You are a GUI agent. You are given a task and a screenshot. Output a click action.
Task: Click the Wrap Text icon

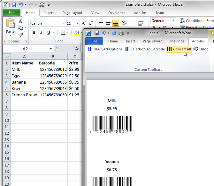tap(141, 23)
